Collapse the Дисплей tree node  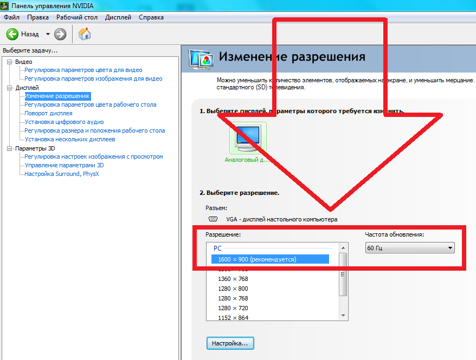[x=9, y=88]
